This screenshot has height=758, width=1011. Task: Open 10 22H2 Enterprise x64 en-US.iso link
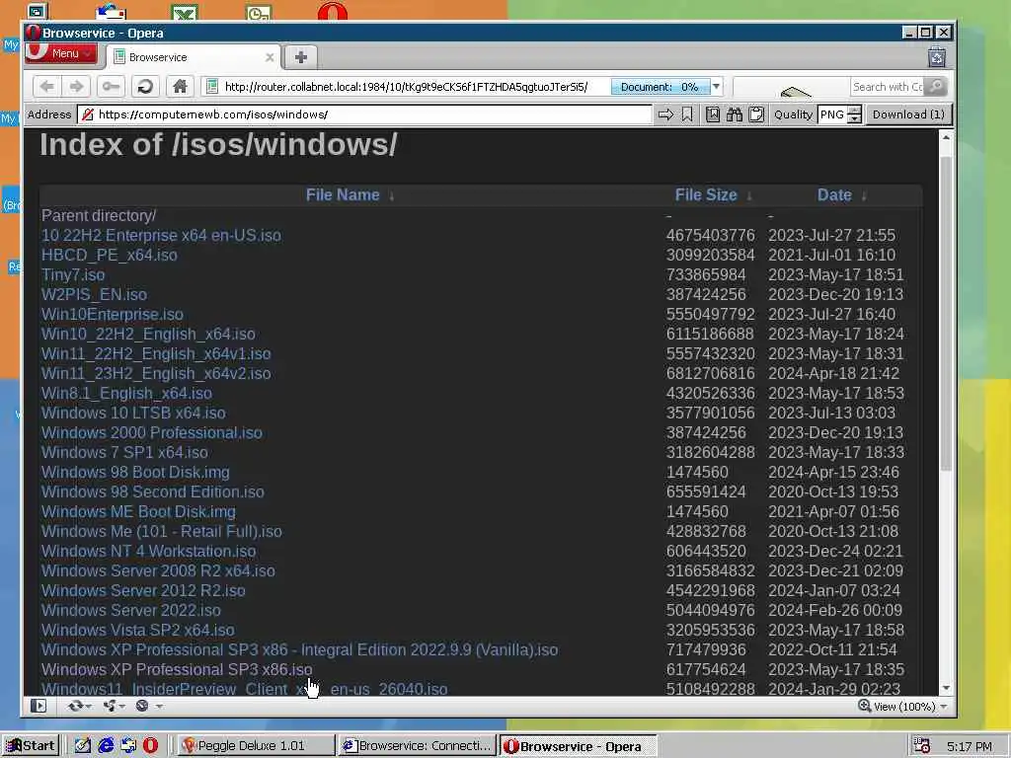point(161,235)
